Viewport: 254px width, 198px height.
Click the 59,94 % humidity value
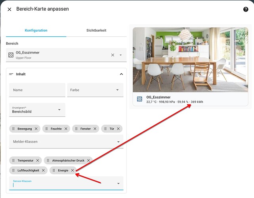183,102
